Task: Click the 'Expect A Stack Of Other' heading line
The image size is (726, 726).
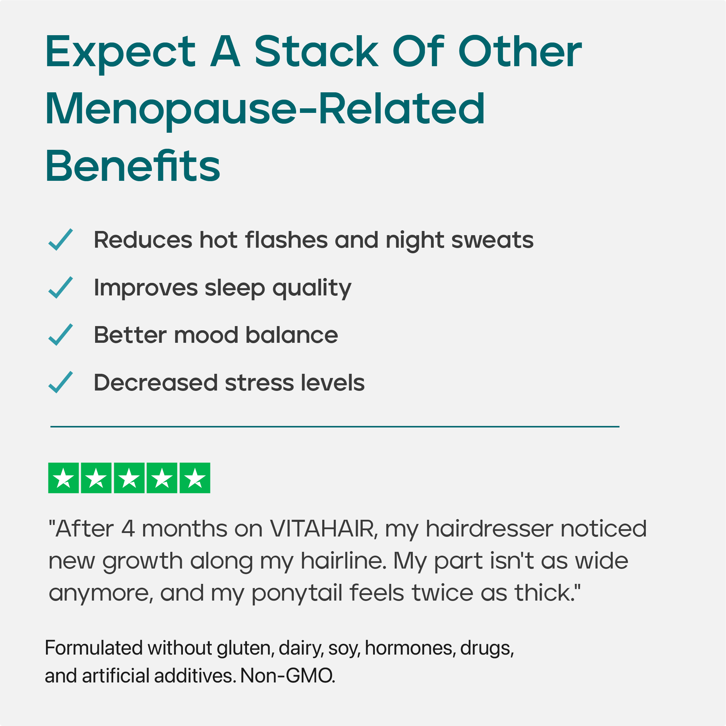Action: tap(314, 52)
